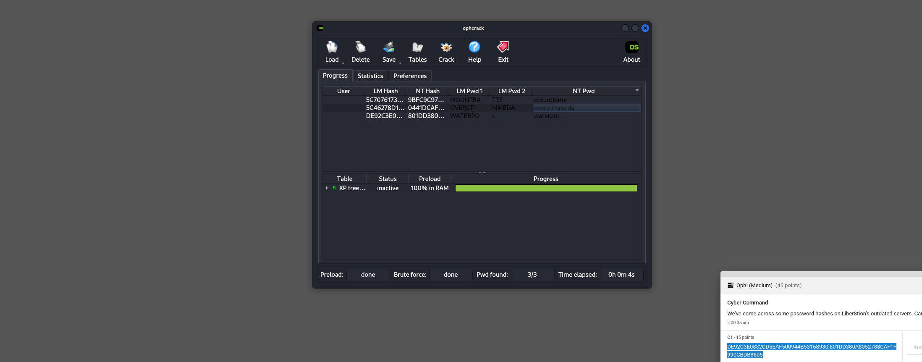Click the Delete toolbar icon
This screenshot has width=922, height=362.
[360, 47]
